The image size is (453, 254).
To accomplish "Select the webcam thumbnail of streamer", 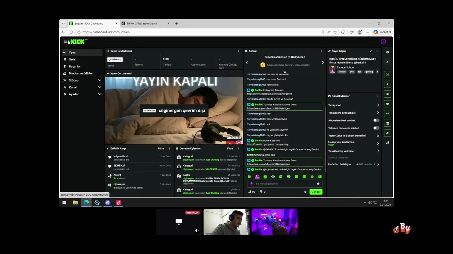I will click(226, 222).
